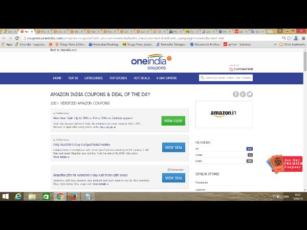Open the CATEGORIES navigation tab

click(x=93, y=78)
